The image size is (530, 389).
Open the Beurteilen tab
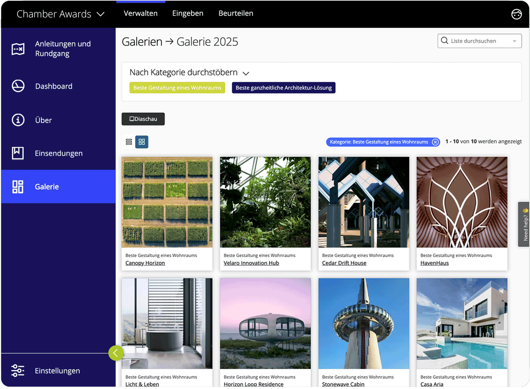coord(236,13)
